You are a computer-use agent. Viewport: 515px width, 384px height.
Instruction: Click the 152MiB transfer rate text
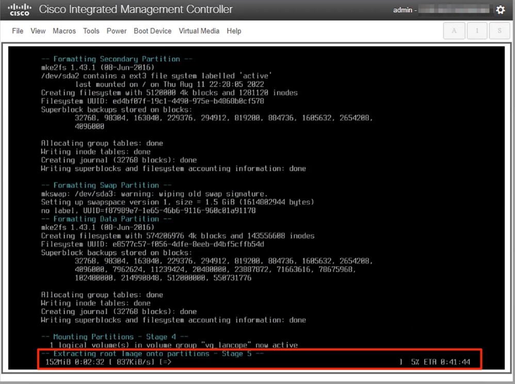coord(100,362)
